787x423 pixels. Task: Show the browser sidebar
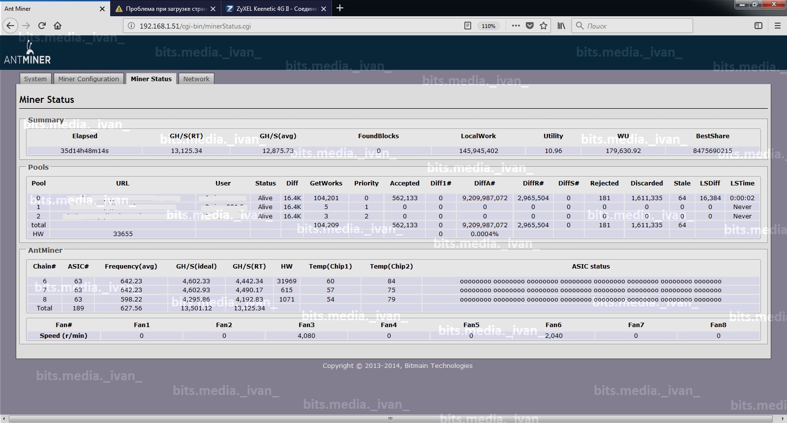[x=758, y=26]
